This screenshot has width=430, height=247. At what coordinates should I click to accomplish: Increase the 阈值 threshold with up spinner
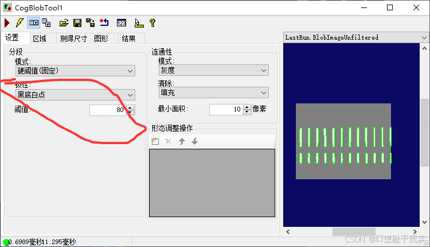(131, 107)
